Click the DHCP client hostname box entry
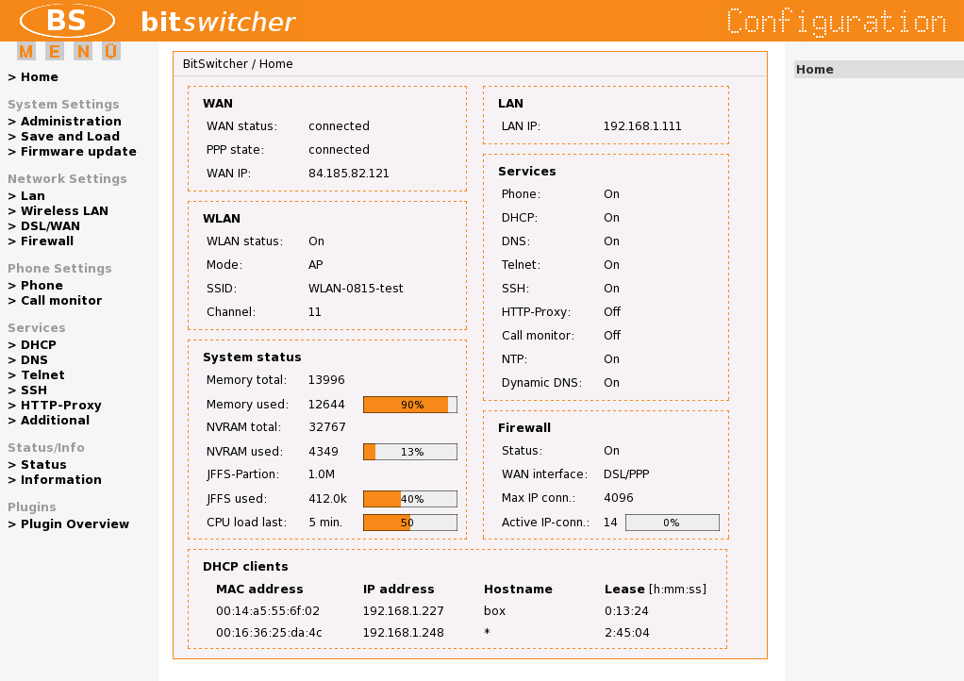The image size is (964, 681). pyautogui.click(x=493, y=610)
